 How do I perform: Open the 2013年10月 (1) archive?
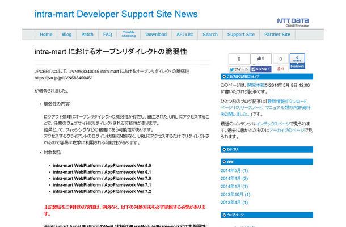(x=235, y=195)
